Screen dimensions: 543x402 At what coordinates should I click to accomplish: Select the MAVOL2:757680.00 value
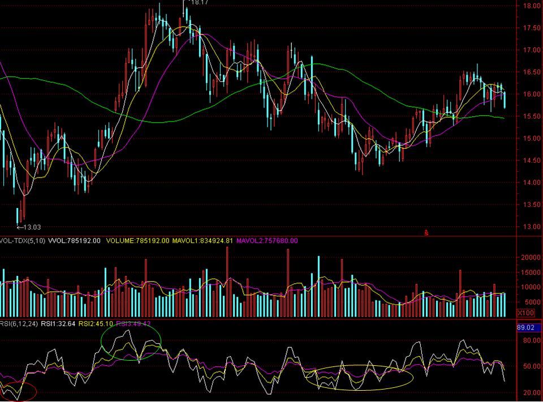point(267,241)
